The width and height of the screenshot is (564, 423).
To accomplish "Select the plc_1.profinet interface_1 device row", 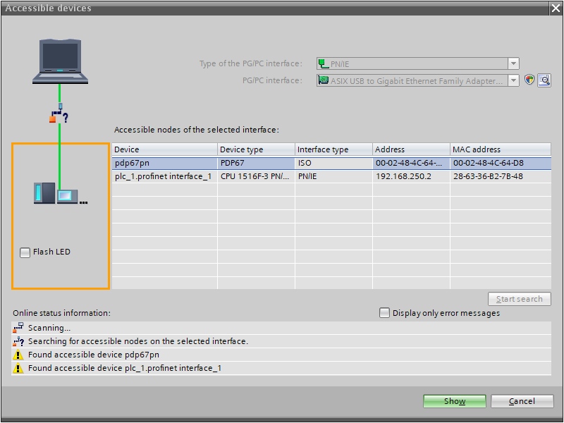I will click(331, 176).
